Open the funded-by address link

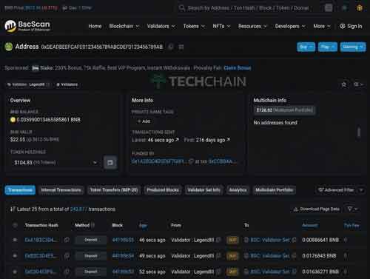tap(159, 161)
